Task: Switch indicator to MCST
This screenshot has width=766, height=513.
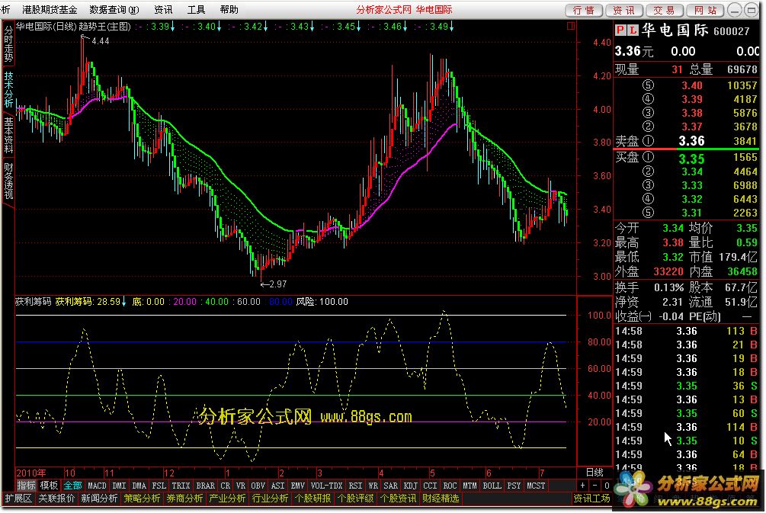Action: 536,486
